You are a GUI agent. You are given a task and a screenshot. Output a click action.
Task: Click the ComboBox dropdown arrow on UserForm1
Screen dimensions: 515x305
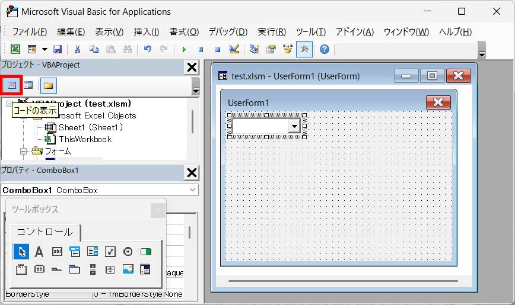pos(294,126)
